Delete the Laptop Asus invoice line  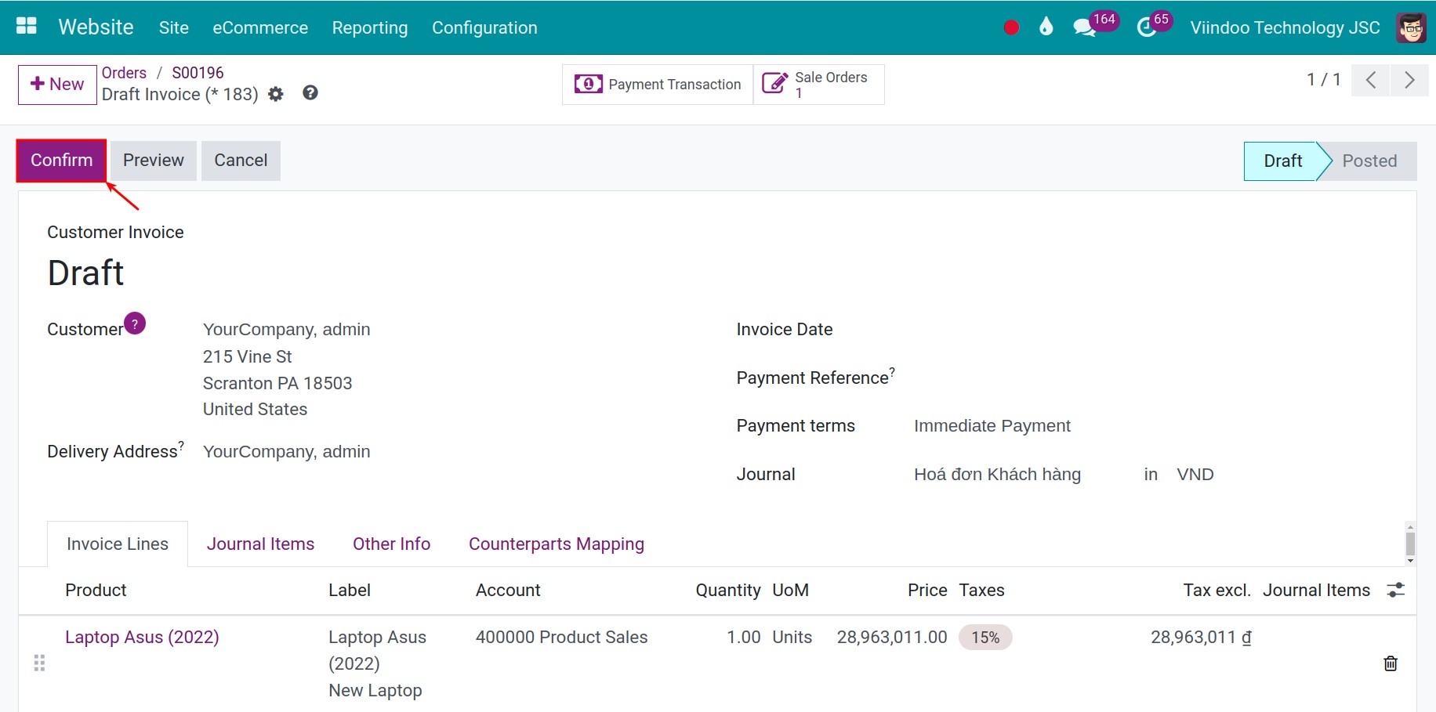point(1391,663)
